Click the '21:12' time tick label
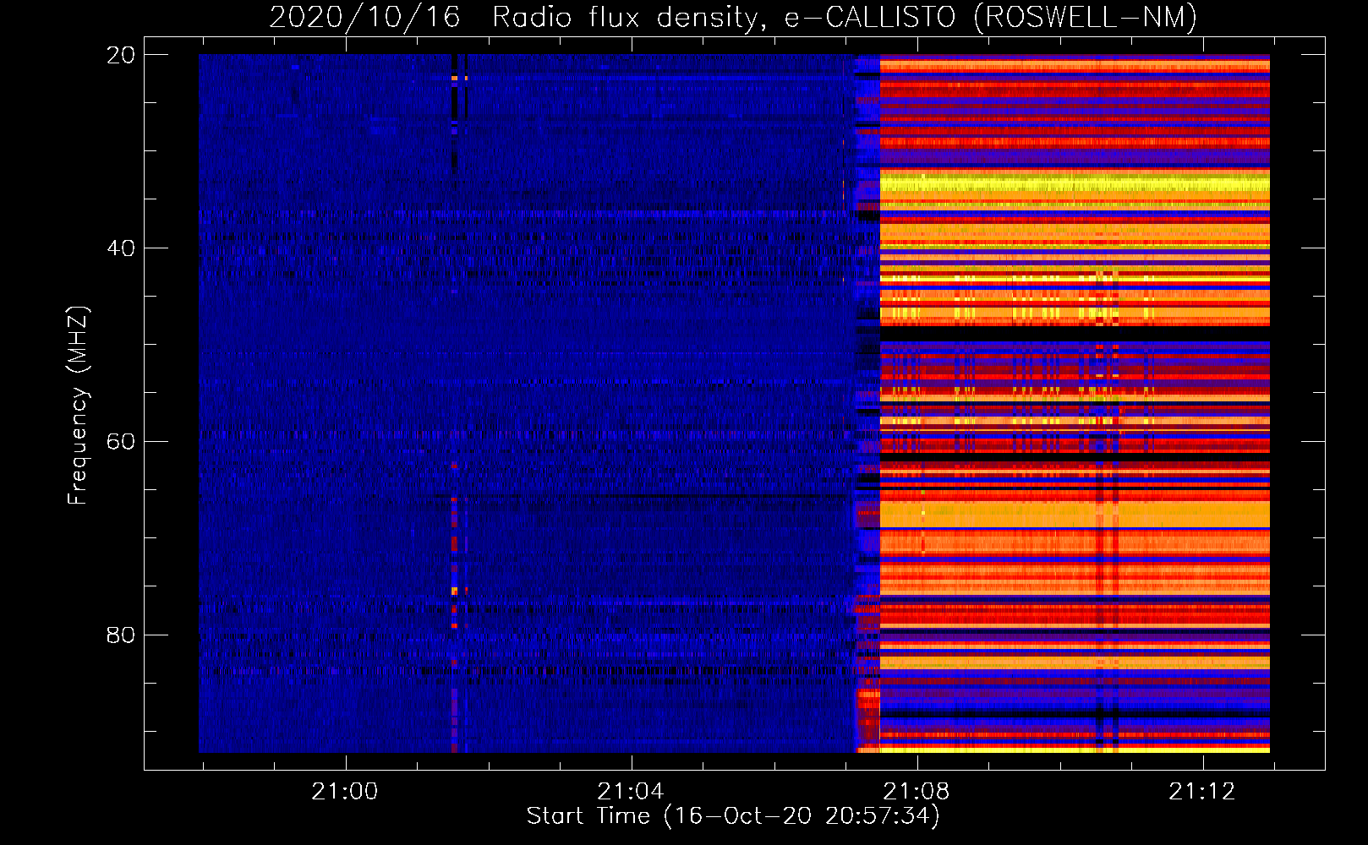Viewport: 1368px width, 845px height. 1202,792
